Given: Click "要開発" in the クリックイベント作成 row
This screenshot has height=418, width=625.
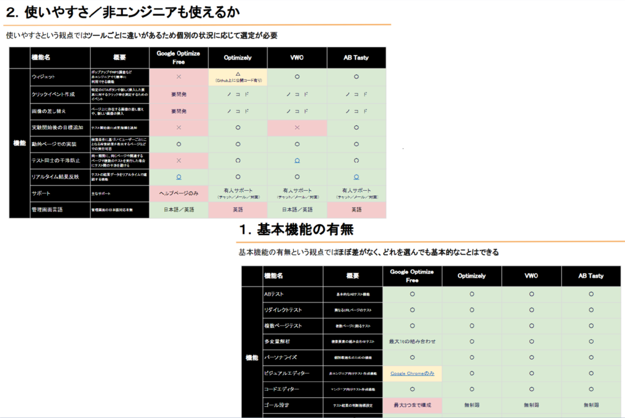Looking at the screenshot, I should click(179, 94).
